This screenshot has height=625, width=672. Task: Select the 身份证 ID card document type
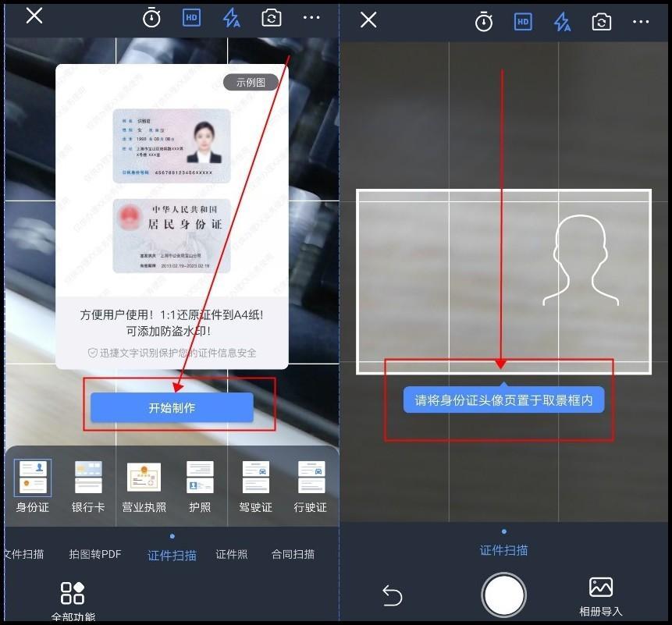click(x=33, y=485)
